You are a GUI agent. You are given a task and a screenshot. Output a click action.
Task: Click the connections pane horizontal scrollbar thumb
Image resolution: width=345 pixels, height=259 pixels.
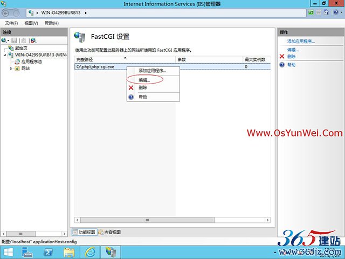tap(20, 234)
